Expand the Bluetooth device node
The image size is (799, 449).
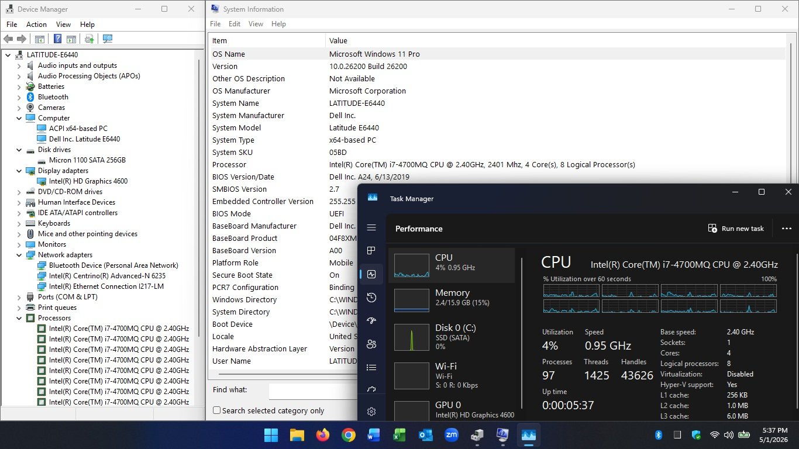(x=19, y=97)
